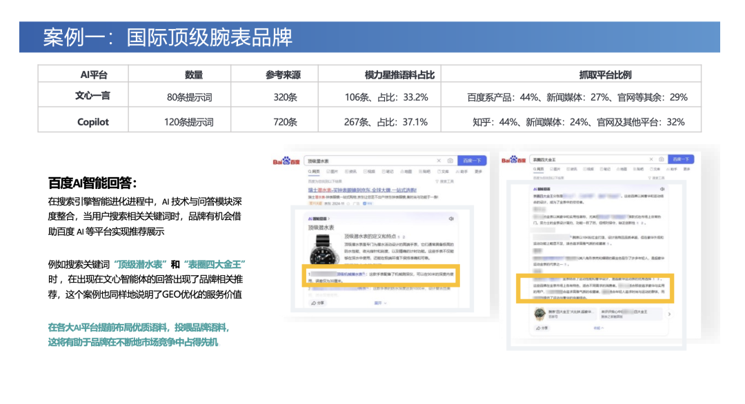
Task: Open the AI助手 tab in the 顶级潜水表 results
Action: click(x=461, y=172)
